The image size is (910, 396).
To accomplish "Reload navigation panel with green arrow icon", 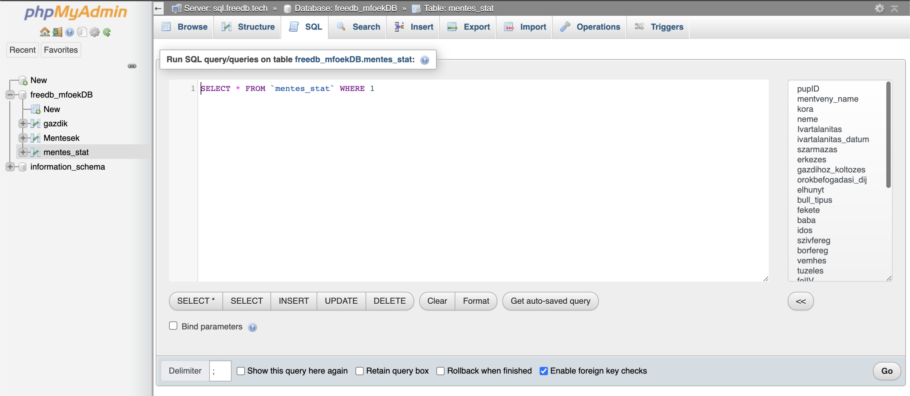I will (x=107, y=32).
